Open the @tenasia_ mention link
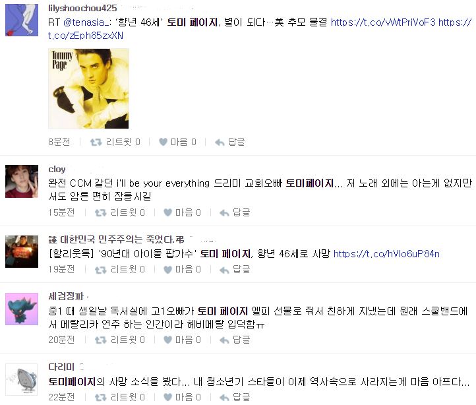The height and width of the screenshot is (405, 476). click(x=86, y=22)
